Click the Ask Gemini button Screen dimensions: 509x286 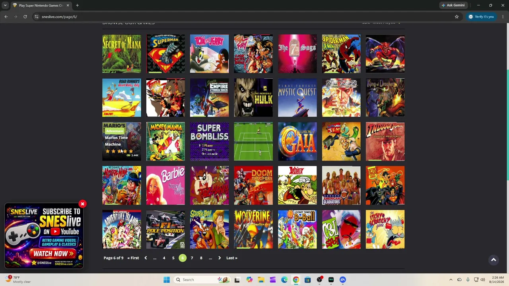coord(453,5)
